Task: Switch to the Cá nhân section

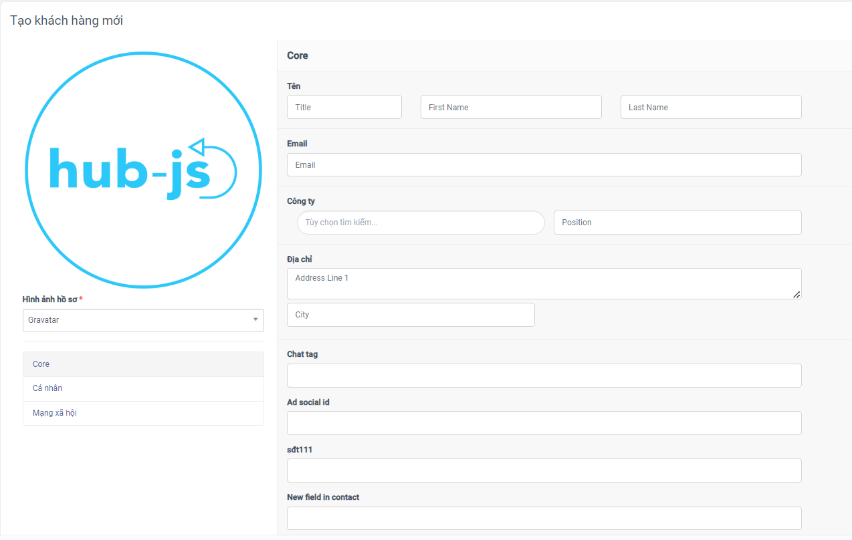Action: point(143,388)
